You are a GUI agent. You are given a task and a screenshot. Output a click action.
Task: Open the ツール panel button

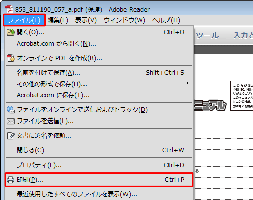coord(207,35)
